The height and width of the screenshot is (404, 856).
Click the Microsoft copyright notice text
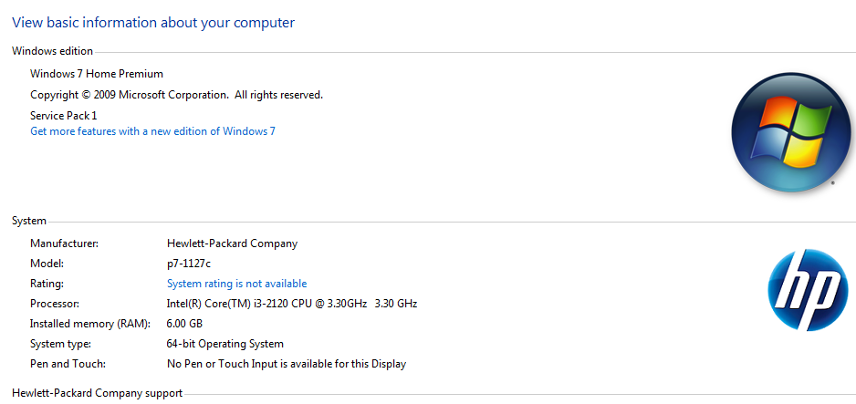click(176, 95)
